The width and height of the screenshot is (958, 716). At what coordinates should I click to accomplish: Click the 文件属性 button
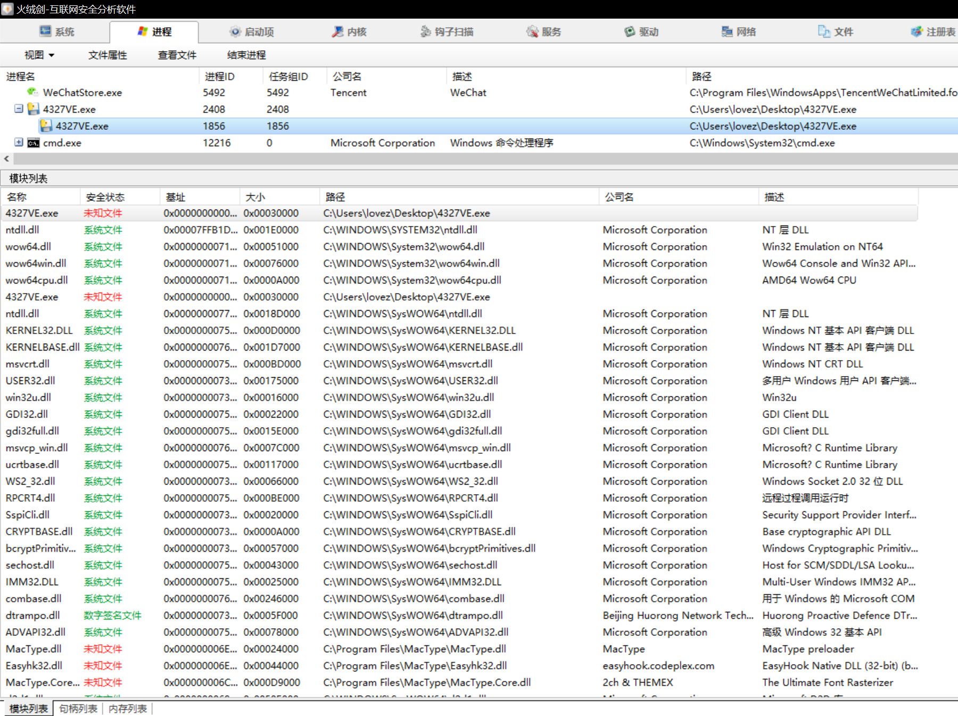tap(108, 55)
